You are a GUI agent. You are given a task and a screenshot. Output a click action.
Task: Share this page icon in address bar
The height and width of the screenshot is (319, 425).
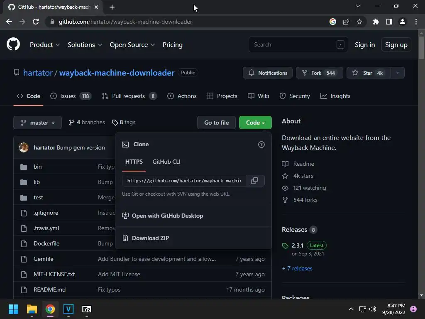(346, 22)
